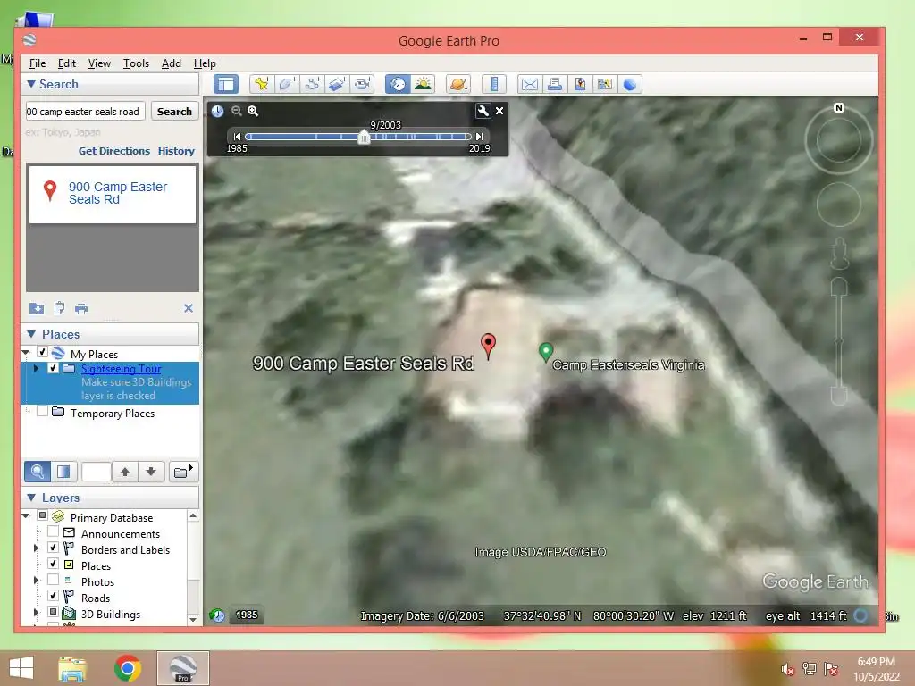The width and height of the screenshot is (915, 686).
Task: Switch between Earth, Sky and planets
Action: (x=458, y=84)
